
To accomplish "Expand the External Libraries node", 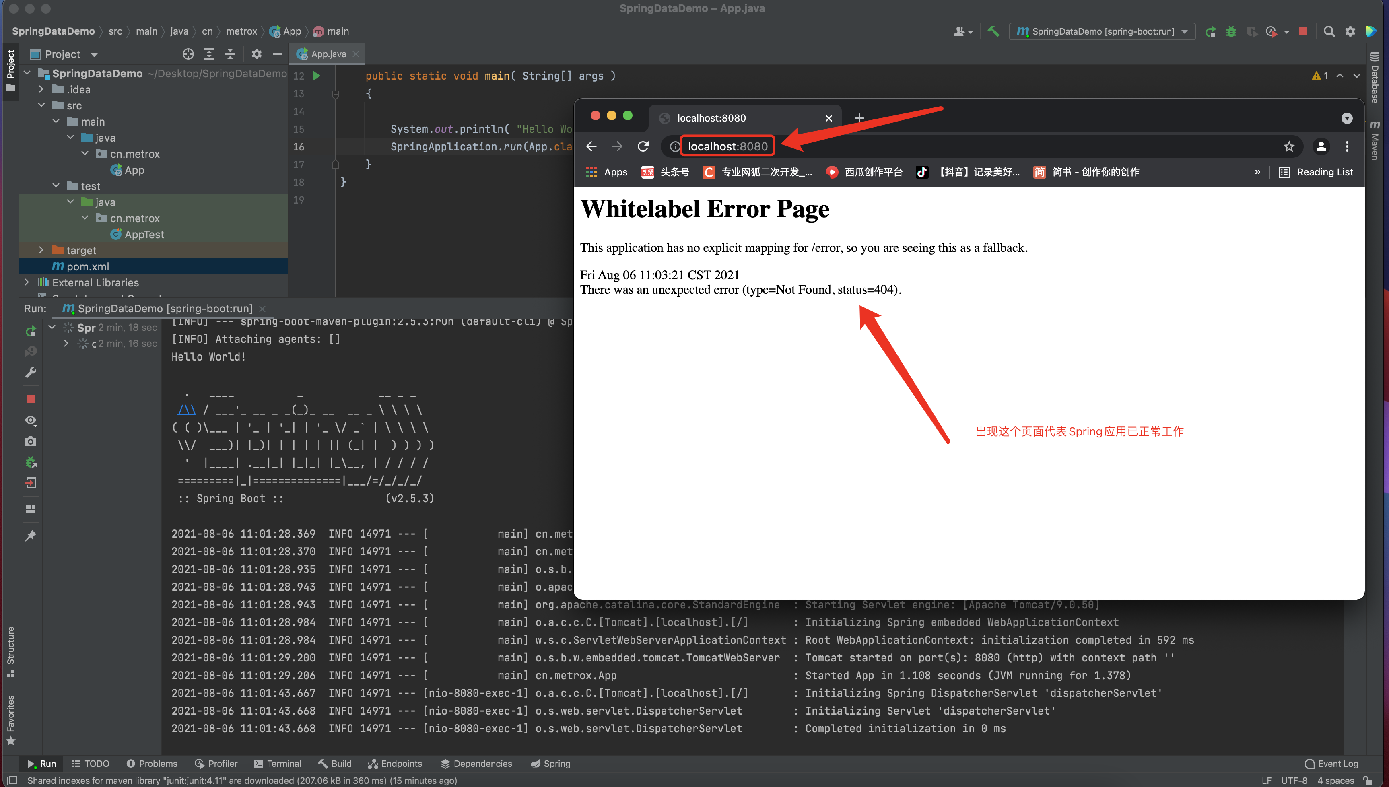I will [x=27, y=282].
